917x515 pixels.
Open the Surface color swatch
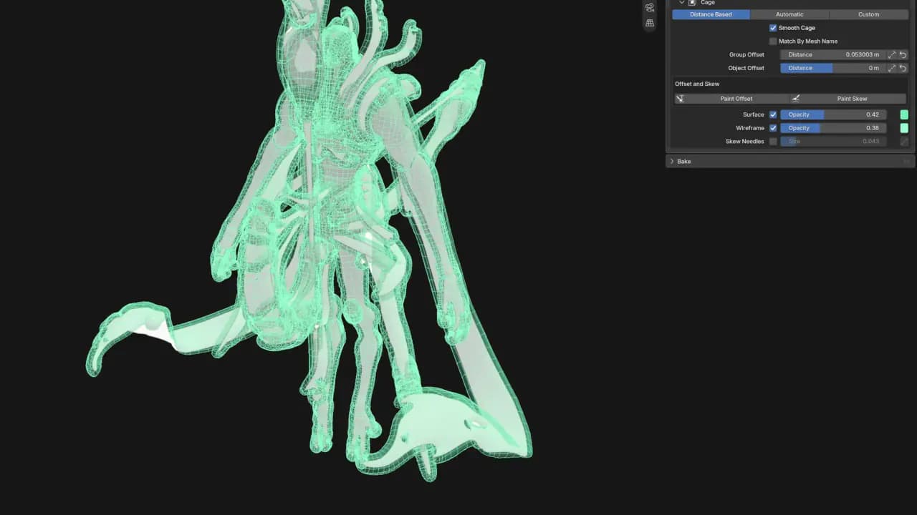[x=904, y=114]
